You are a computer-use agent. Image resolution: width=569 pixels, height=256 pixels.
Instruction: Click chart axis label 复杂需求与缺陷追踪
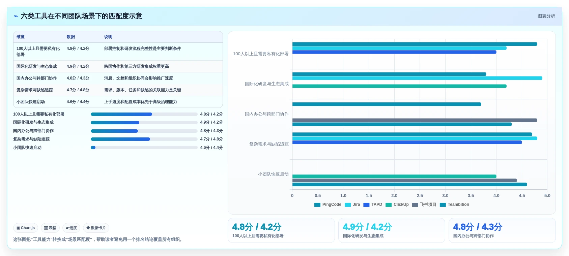point(269,144)
